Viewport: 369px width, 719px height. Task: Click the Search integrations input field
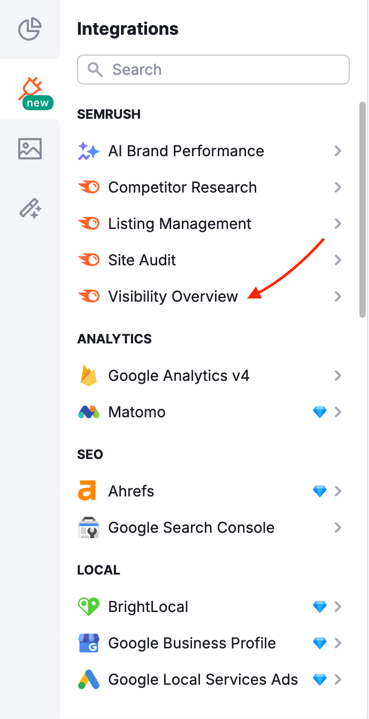tap(213, 70)
